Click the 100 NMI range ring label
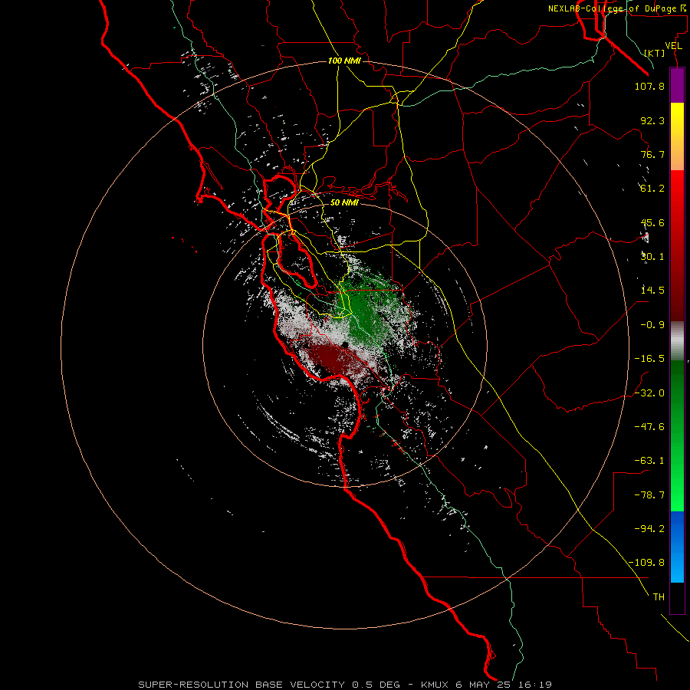 tap(344, 61)
